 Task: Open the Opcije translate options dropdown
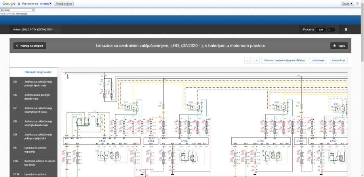coord(347,4)
